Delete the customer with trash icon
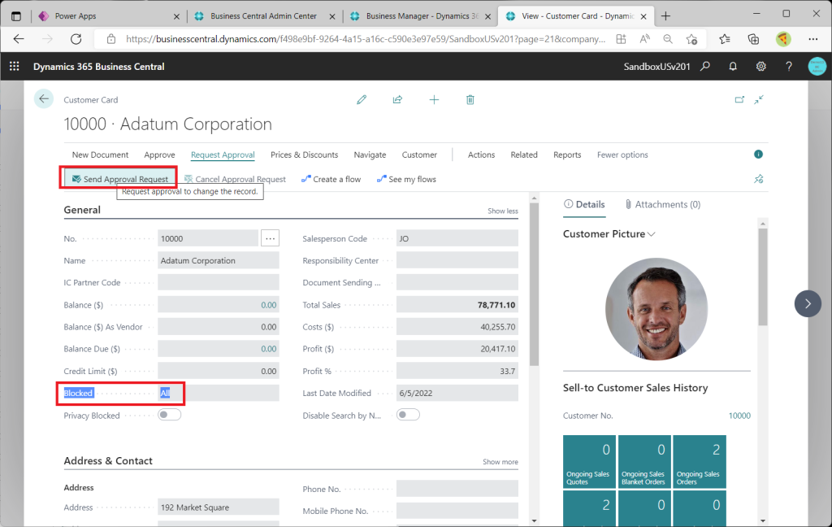Viewport: 832px width, 527px height. click(x=470, y=99)
